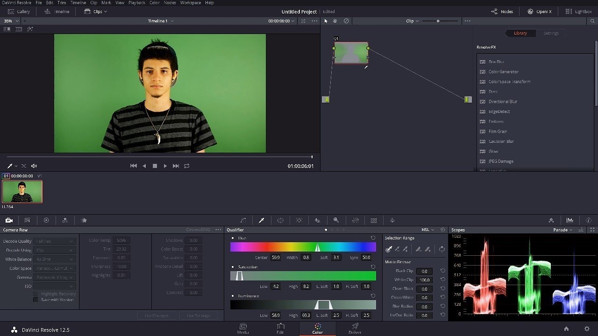Pick the add color eyedropper
Image resolution: width=598 pixels, height=336 pixels.
click(x=406, y=249)
